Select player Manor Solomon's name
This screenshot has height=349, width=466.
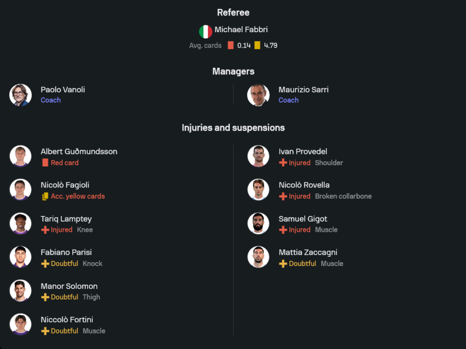tap(69, 286)
